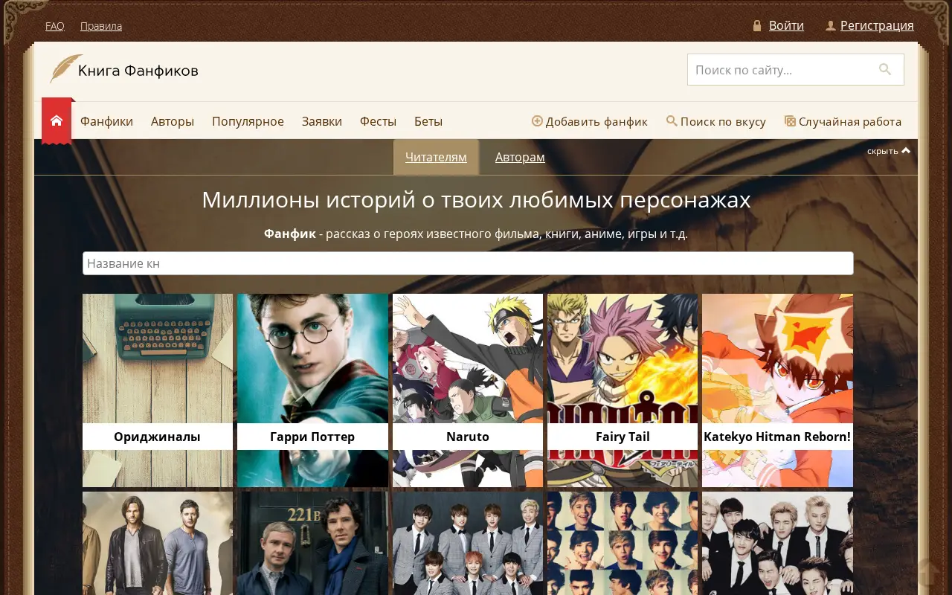Go to the Заявки section
Viewport: 952px width, 595px height.
[x=322, y=121]
